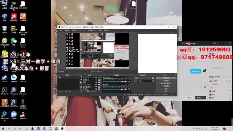Click source Filters button below preview
The height and width of the screenshot is (131, 233).
pyautogui.click(x=100, y=72)
